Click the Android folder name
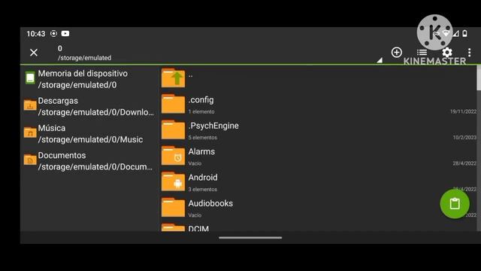This screenshot has width=481, height=271. click(x=203, y=178)
